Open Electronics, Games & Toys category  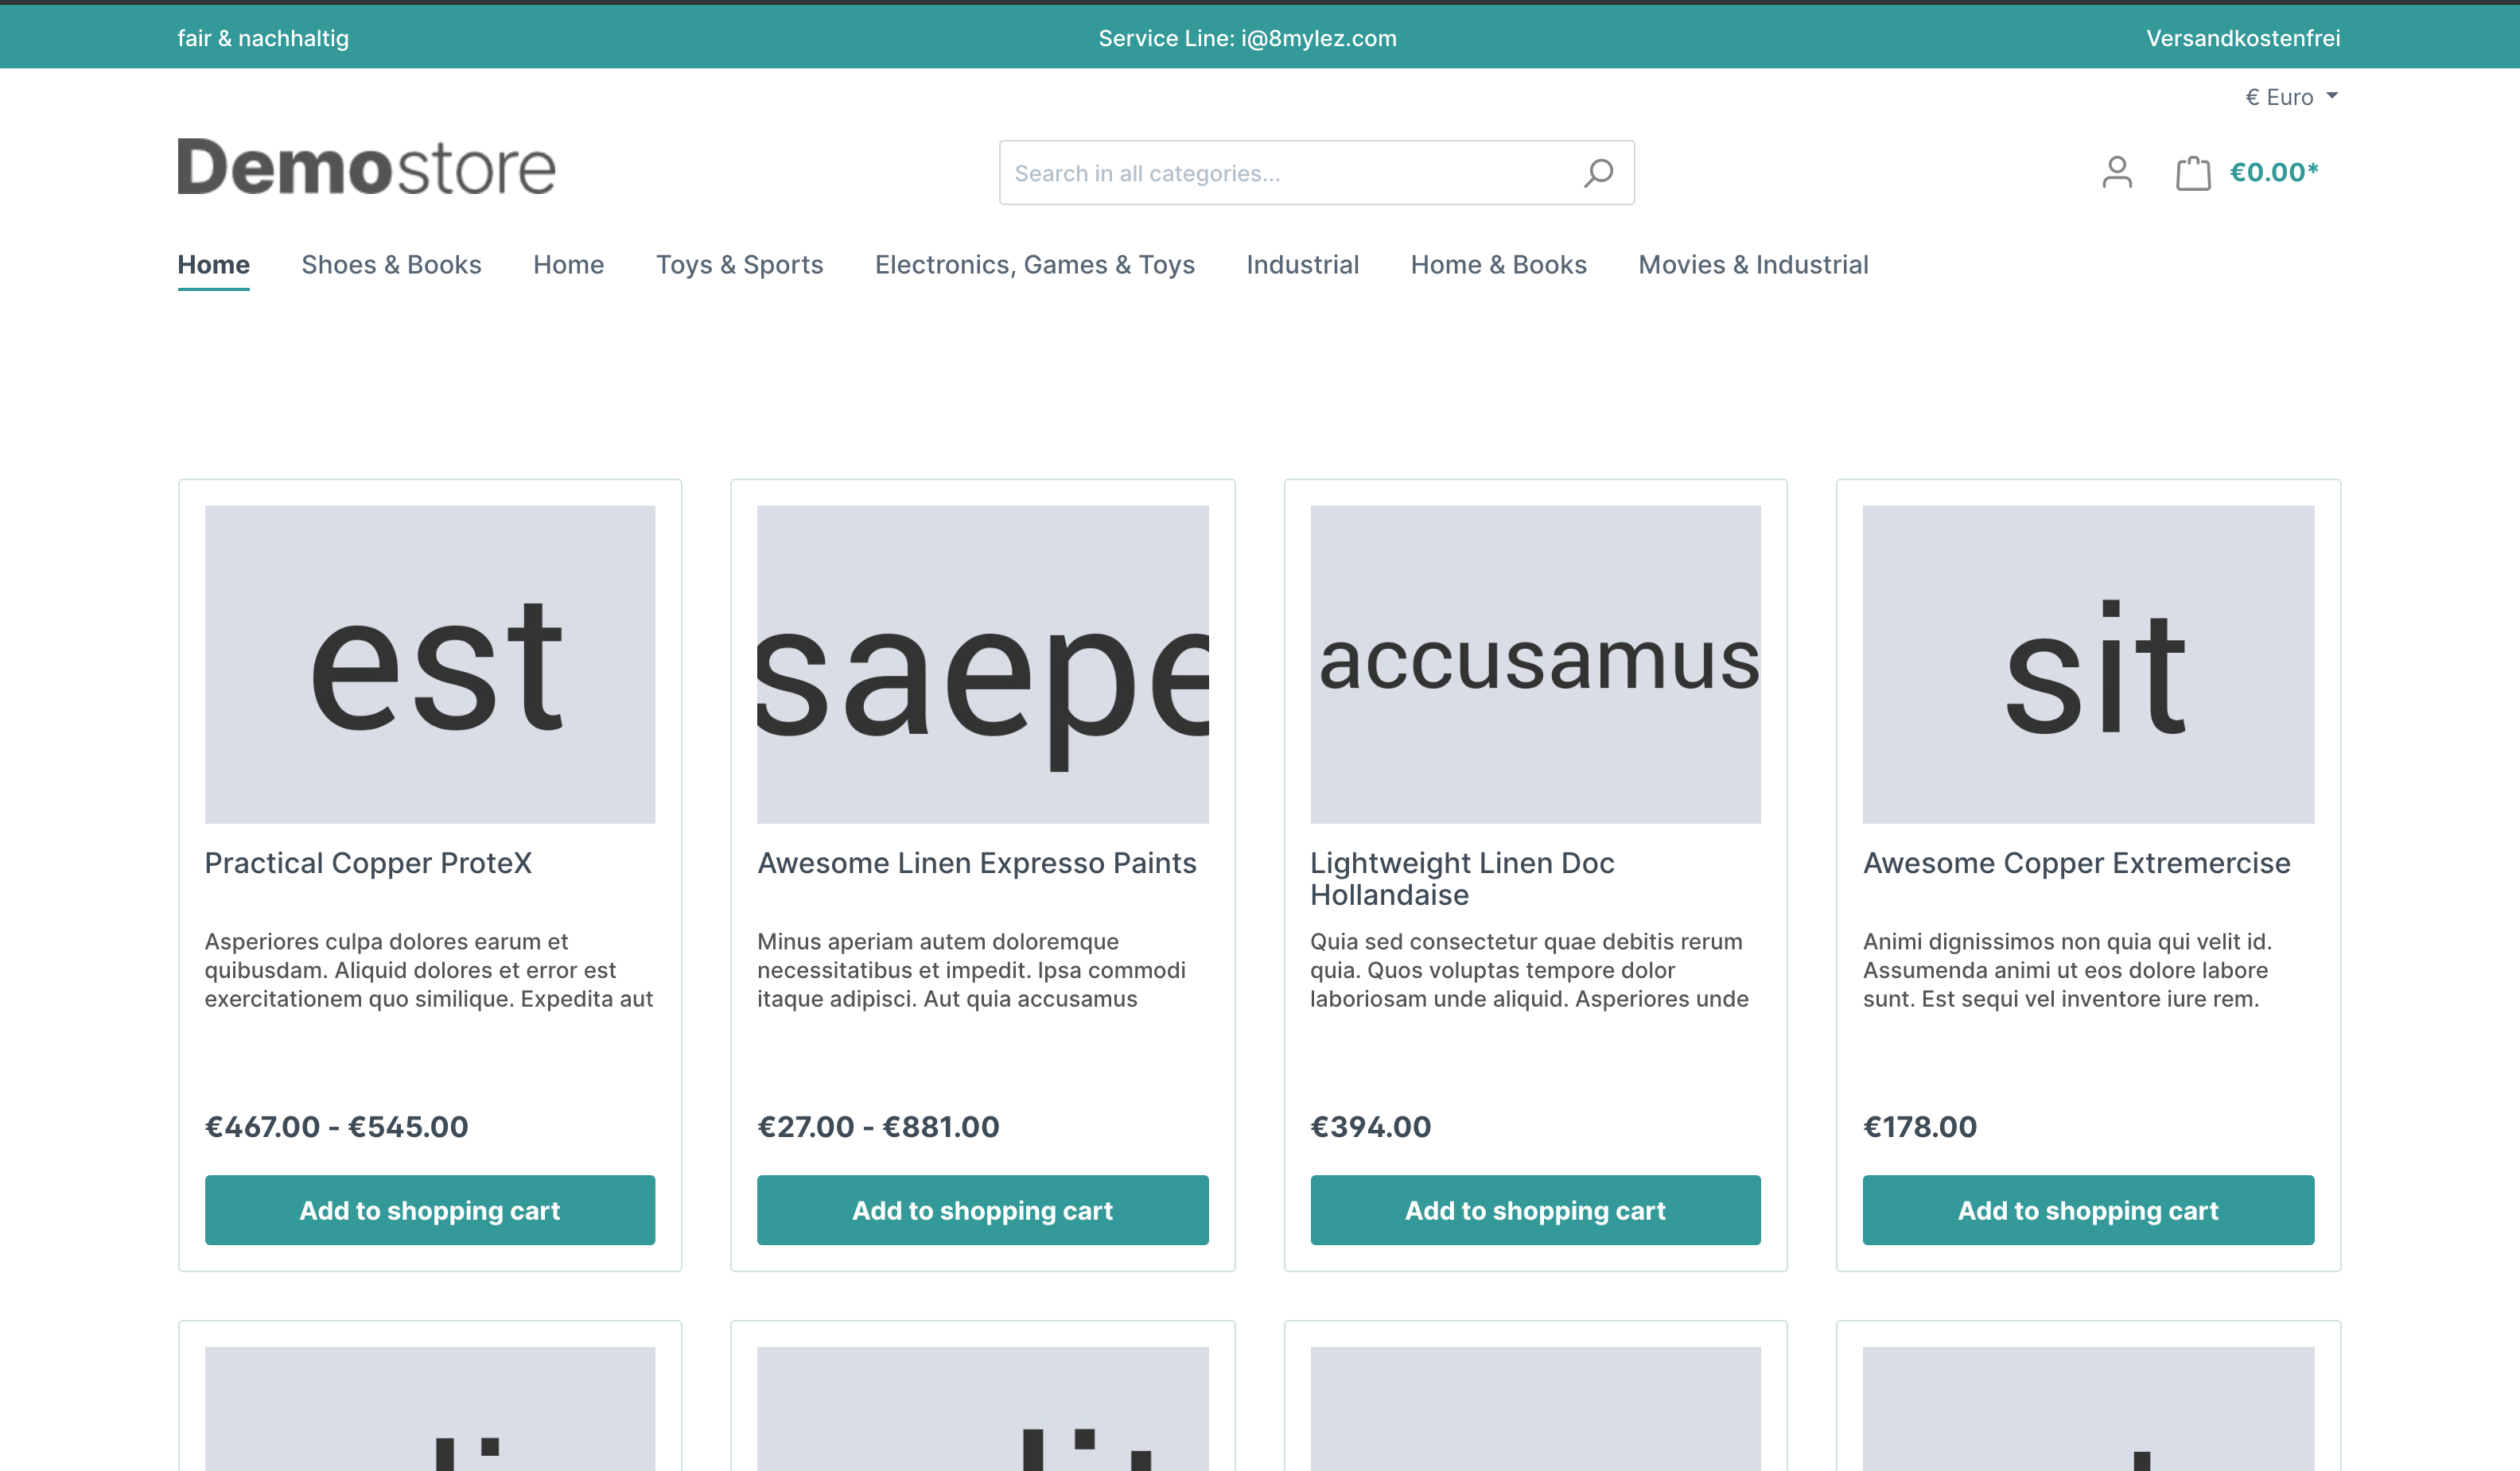[1035, 265]
